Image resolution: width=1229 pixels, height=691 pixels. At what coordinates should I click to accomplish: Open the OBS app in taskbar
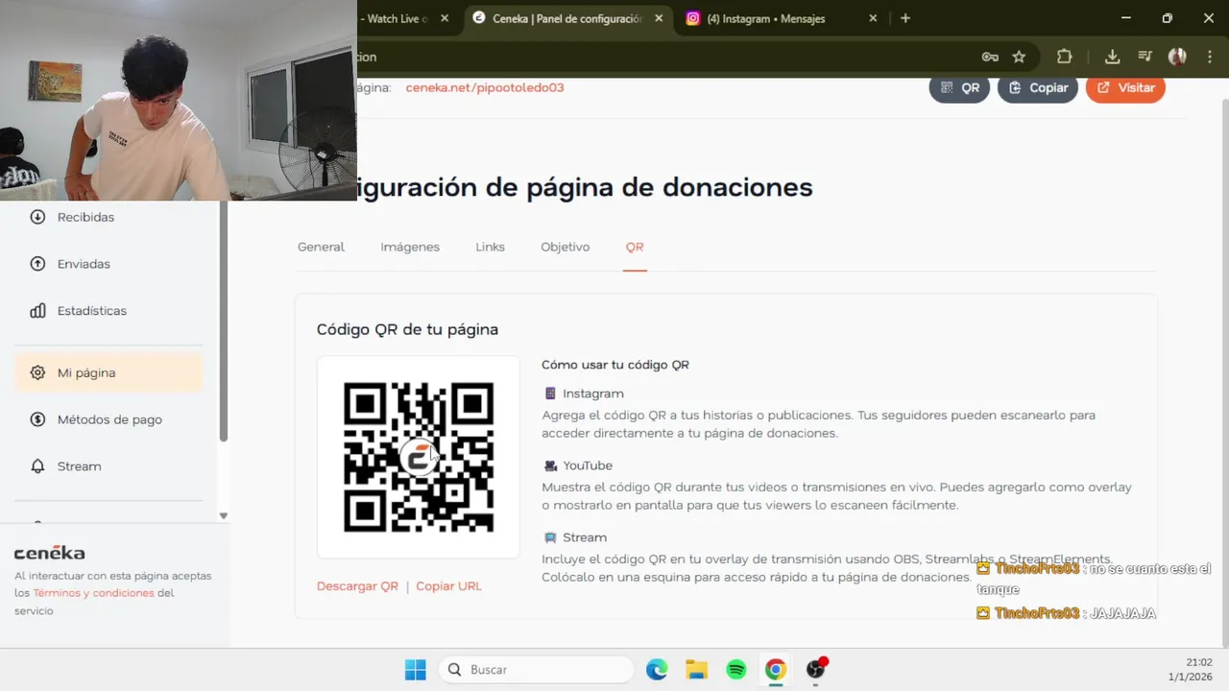(x=816, y=669)
